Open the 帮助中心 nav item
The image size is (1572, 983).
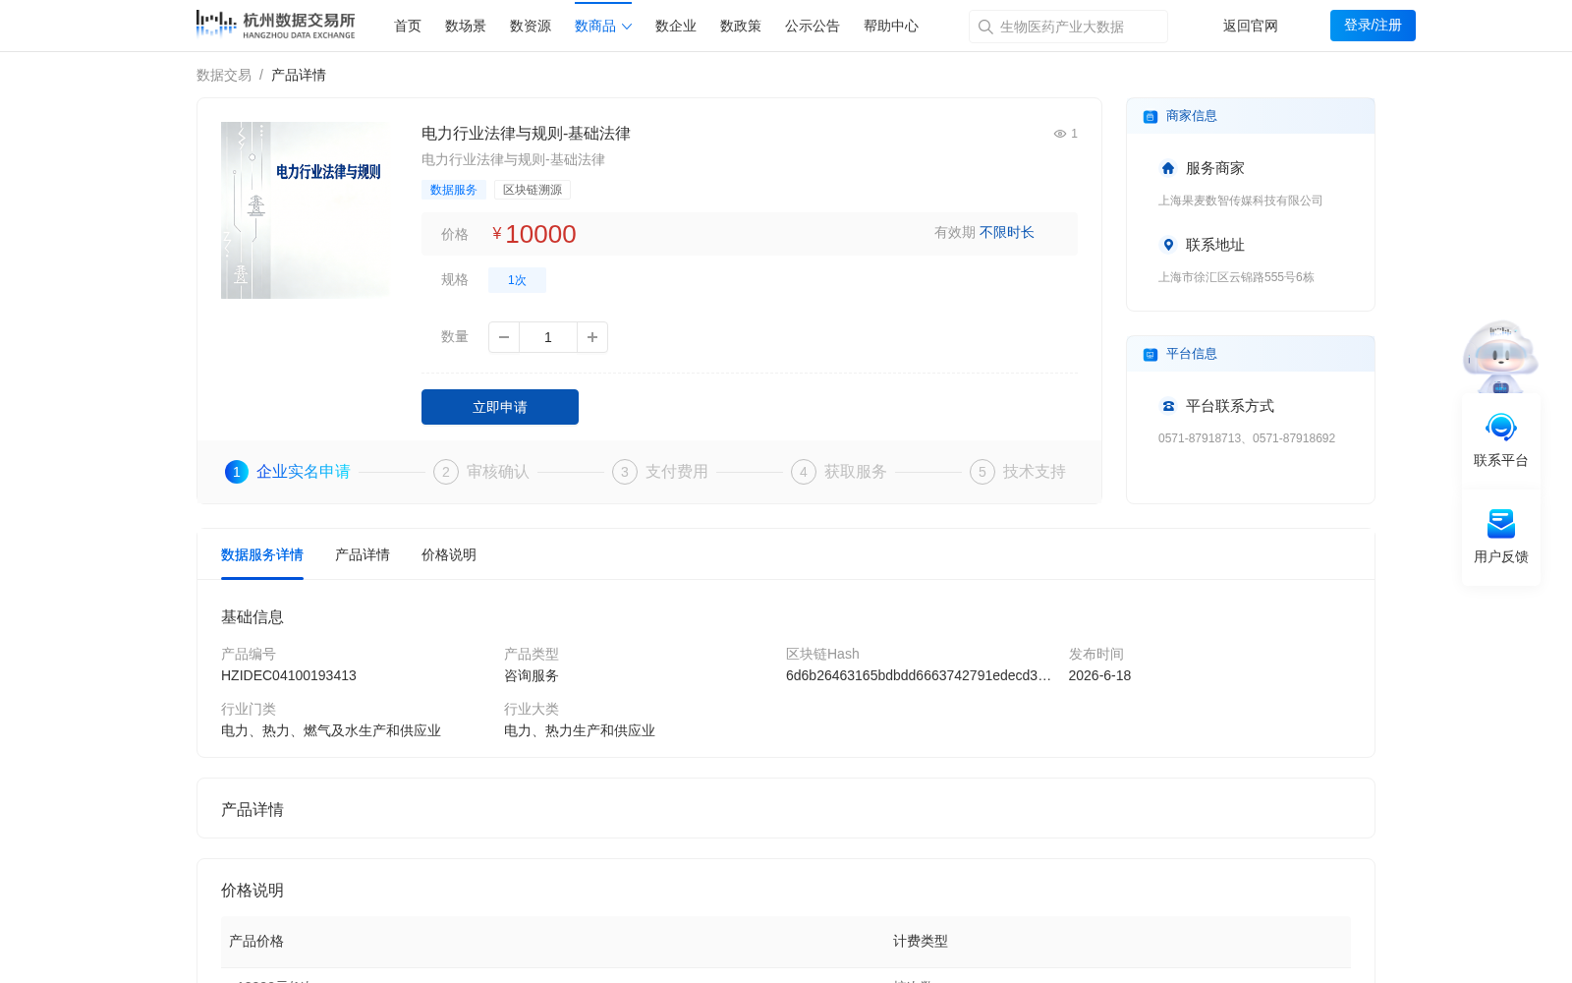pos(891,27)
